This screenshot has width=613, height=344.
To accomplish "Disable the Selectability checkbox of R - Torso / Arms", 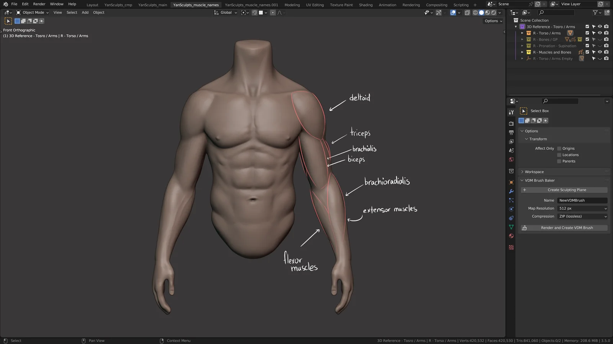I will (x=593, y=33).
